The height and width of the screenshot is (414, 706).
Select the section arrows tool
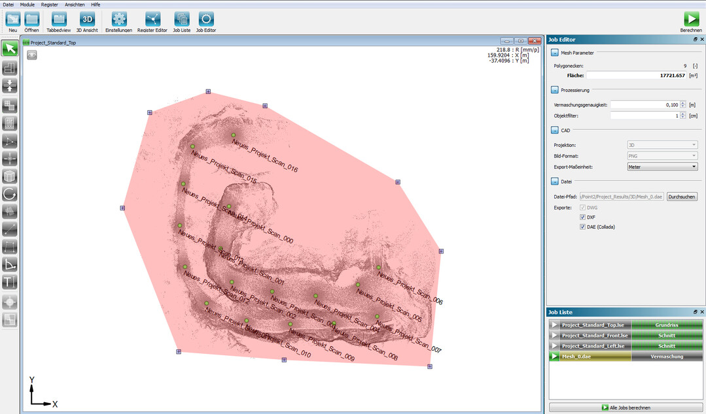coord(10,86)
